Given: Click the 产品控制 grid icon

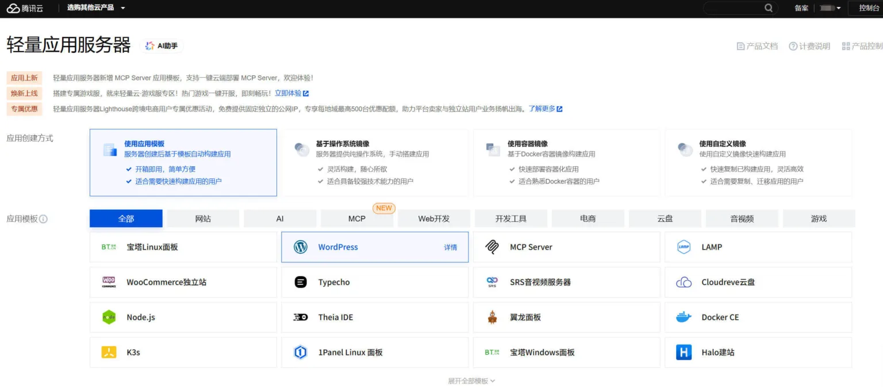Looking at the screenshot, I should (846, 46).
